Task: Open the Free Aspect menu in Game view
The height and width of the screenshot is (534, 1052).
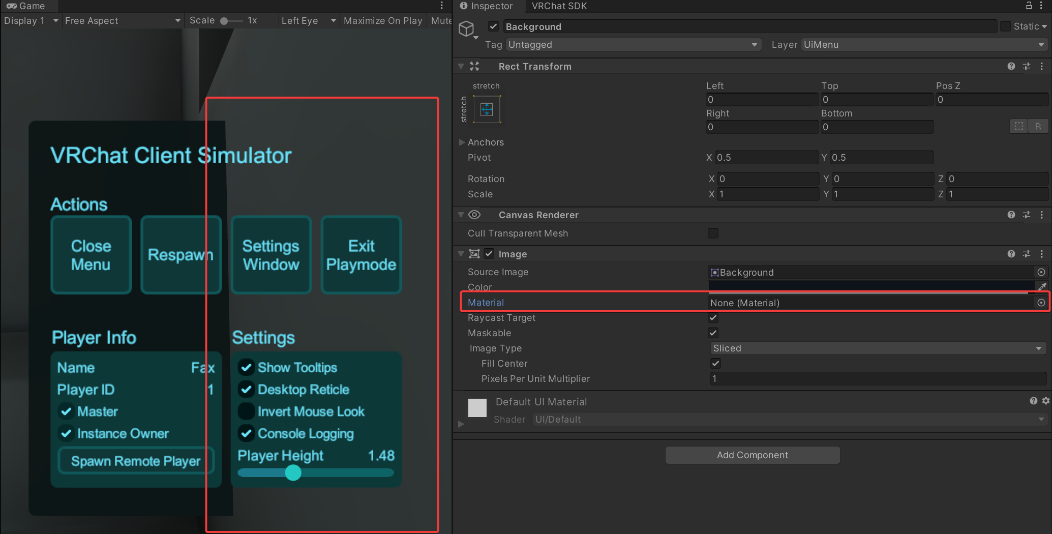Action: [x=122, y=21]
